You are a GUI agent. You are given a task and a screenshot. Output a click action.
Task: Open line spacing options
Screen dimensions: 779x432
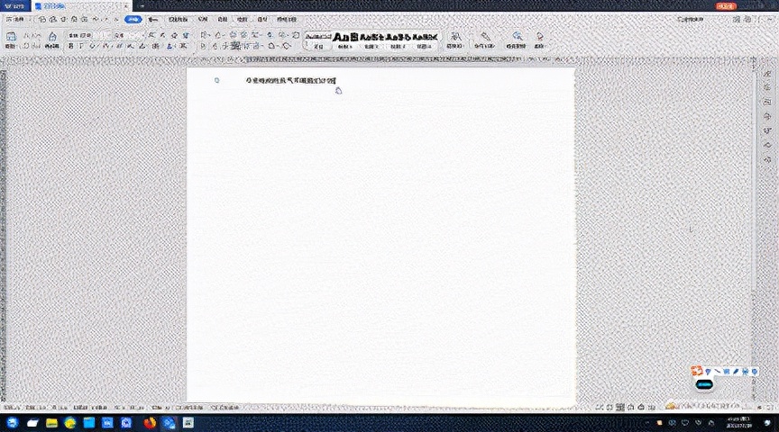click(256, 46)
